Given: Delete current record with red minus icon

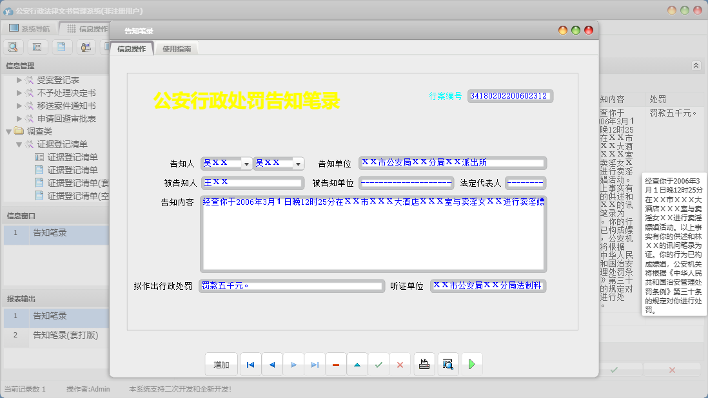Looking at the screenshot, I should click(335, 364).
